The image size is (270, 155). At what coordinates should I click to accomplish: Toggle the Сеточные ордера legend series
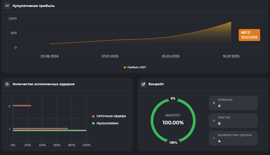point(109,116)
